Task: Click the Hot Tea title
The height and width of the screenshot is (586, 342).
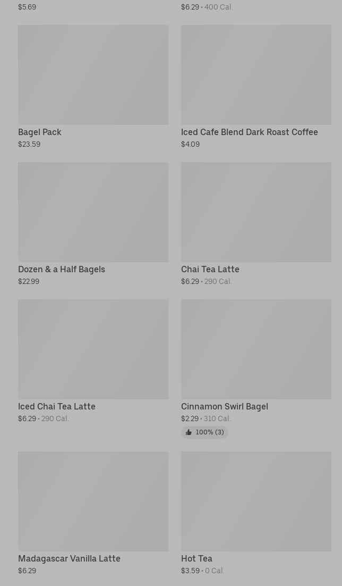Action: tap(196, 559)
